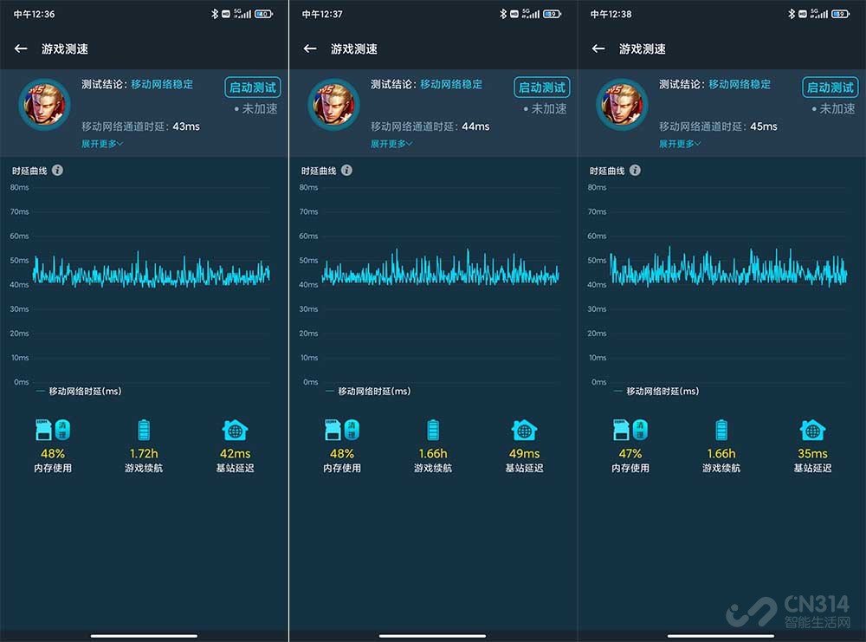The width and height of the screenshot is (866, 642).
Task: Tap memory card icon above 48% in 12:36 screen
Action: (43, 430)
